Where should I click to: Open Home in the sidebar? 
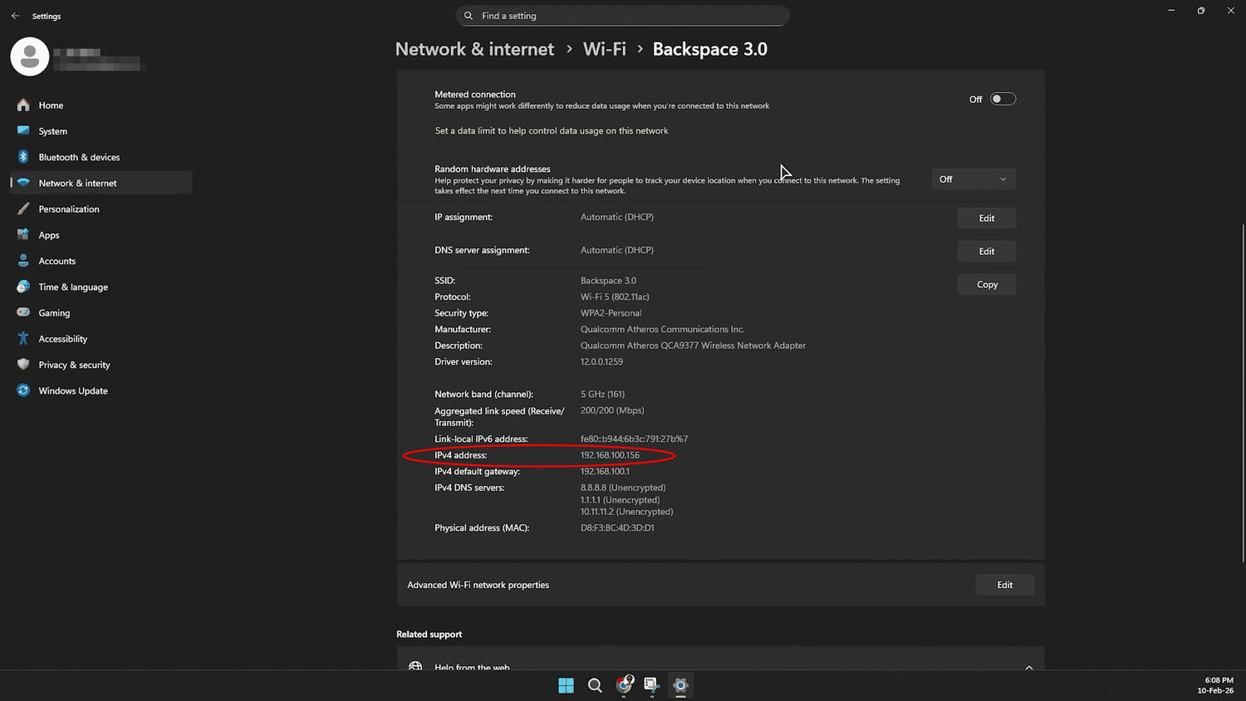pyautogui.click(x=101, y=105)
